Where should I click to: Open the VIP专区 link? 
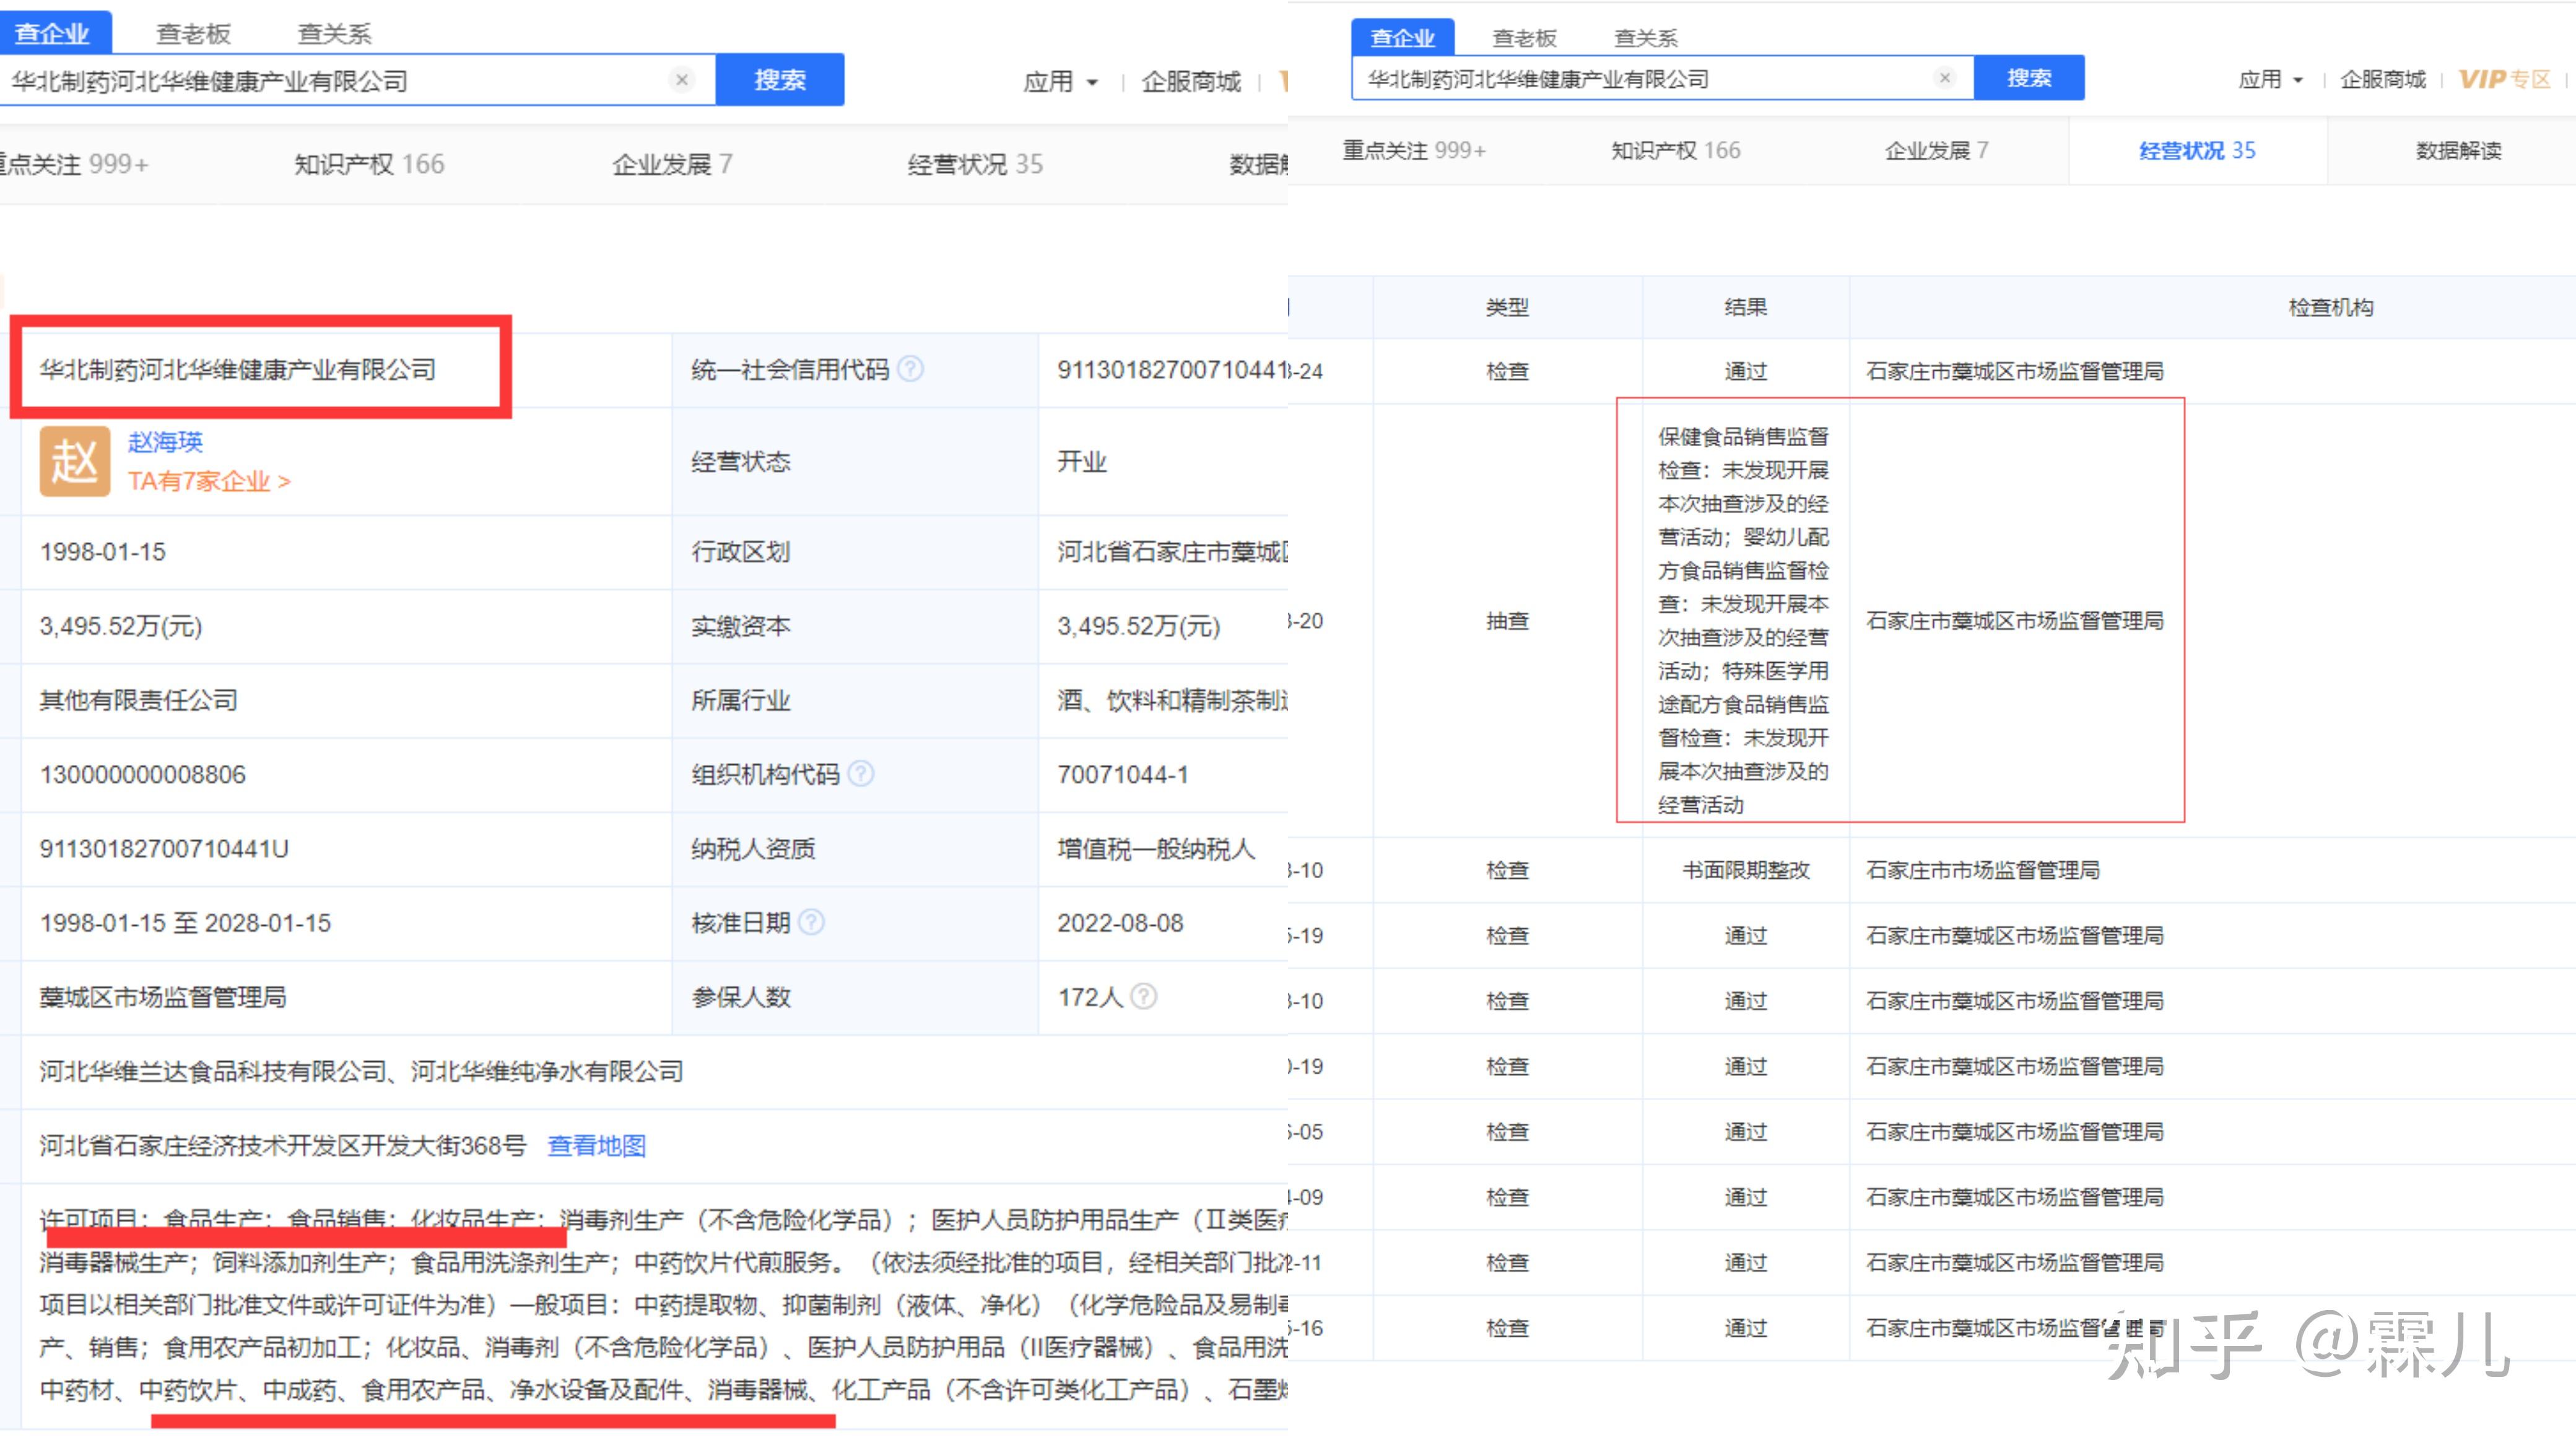pos(2505,80)
